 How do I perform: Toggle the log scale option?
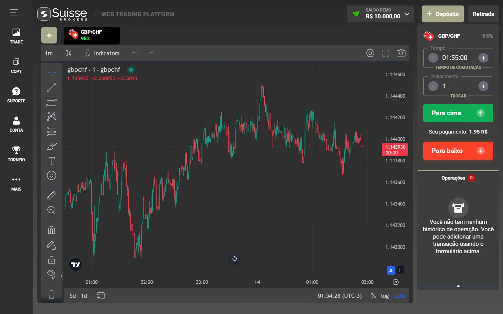(385, 296)
